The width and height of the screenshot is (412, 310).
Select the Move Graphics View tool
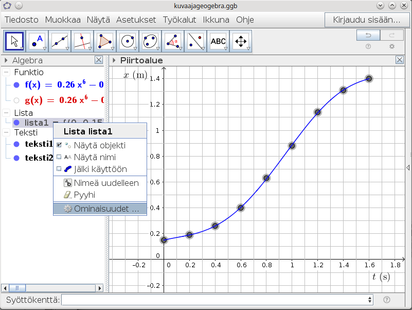[x=241, y=41]
